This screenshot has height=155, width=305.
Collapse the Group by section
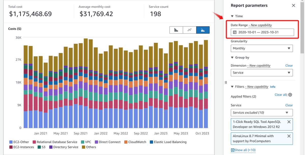click(x=232, y=57)
